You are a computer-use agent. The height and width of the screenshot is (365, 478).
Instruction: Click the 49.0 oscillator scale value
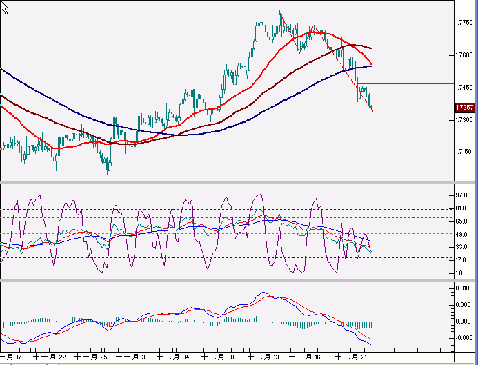point(461,235)
